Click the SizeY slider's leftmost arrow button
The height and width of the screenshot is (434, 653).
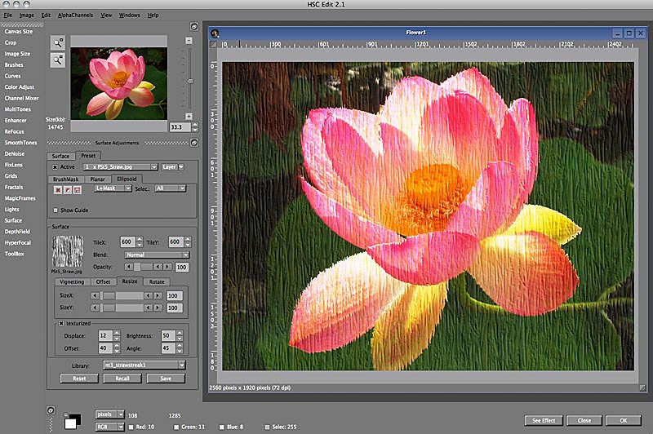96,308
